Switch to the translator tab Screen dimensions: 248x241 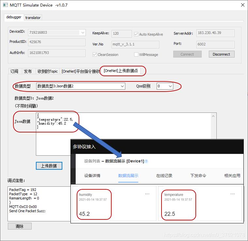[x=33, y=18]
